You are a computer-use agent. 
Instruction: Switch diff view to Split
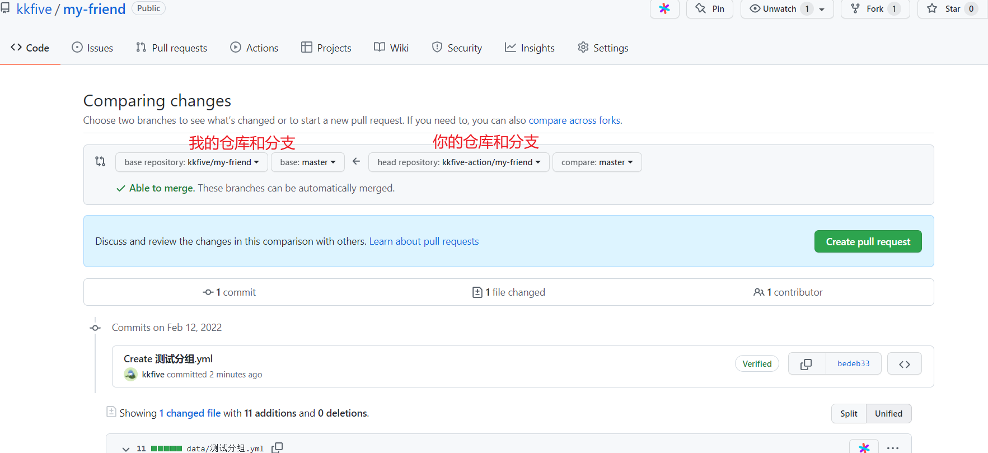click(x=849, y=414)
